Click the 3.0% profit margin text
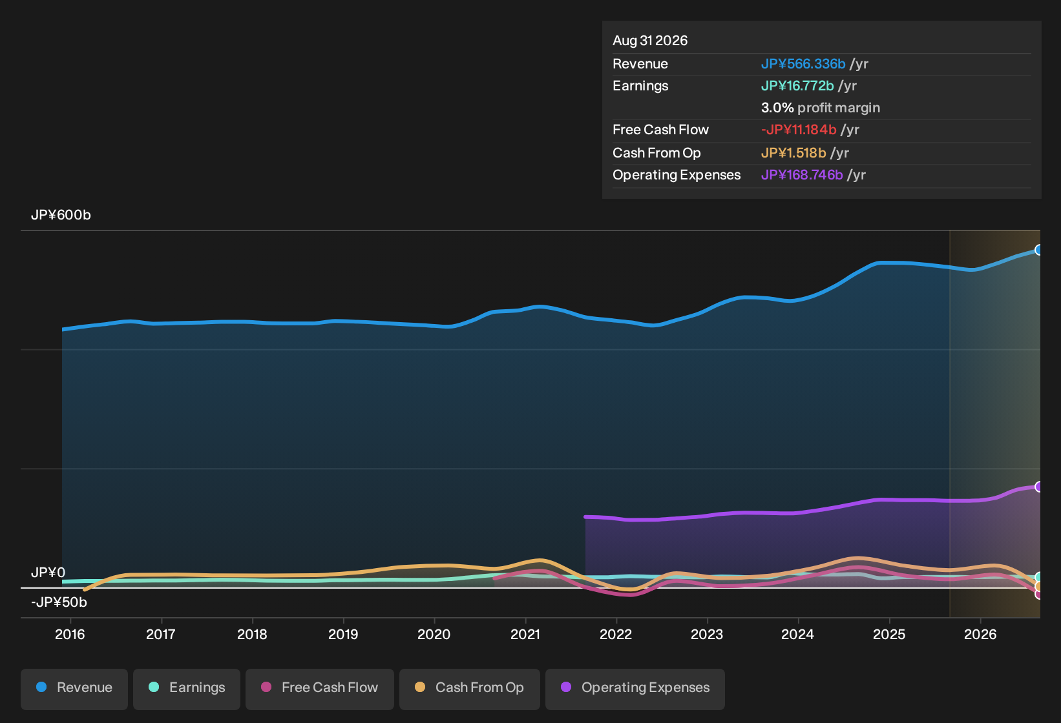The image size is (1061, 723). 821,108
